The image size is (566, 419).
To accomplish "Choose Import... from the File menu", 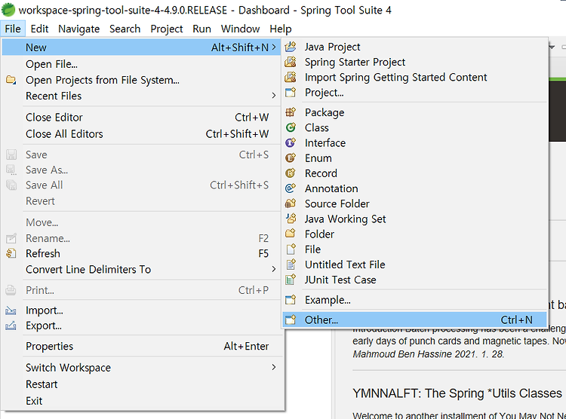I will coord(143,310).
